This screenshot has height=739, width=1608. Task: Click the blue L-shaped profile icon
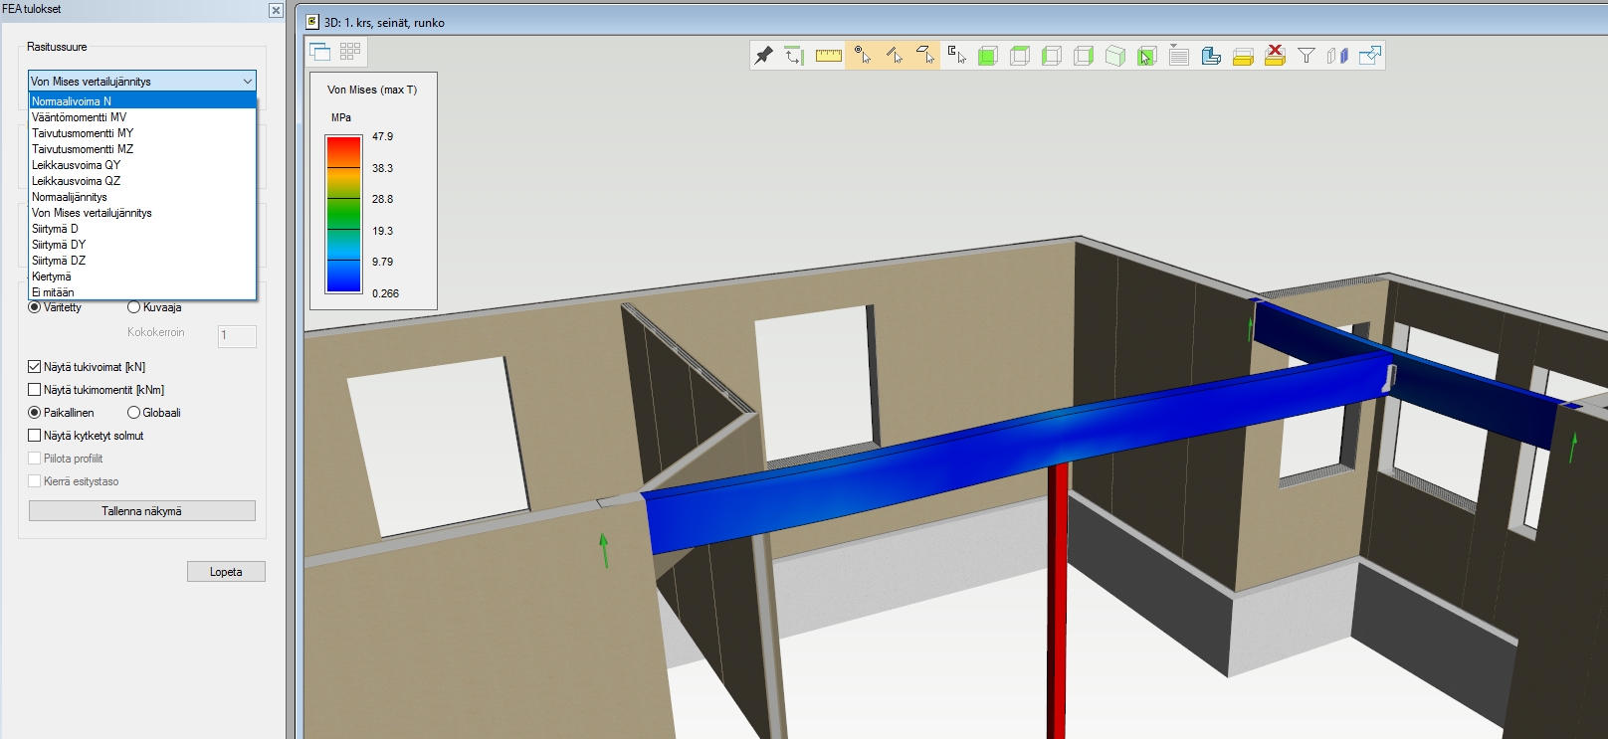click(1211, 56)
